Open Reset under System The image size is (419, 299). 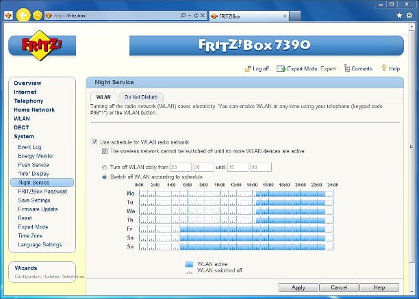(25, 218)
